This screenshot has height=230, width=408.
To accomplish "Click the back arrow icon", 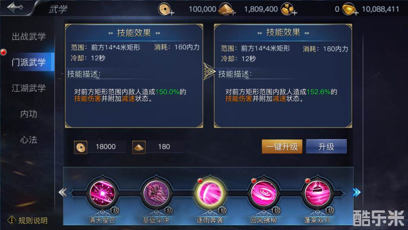I will pos(15,7).
